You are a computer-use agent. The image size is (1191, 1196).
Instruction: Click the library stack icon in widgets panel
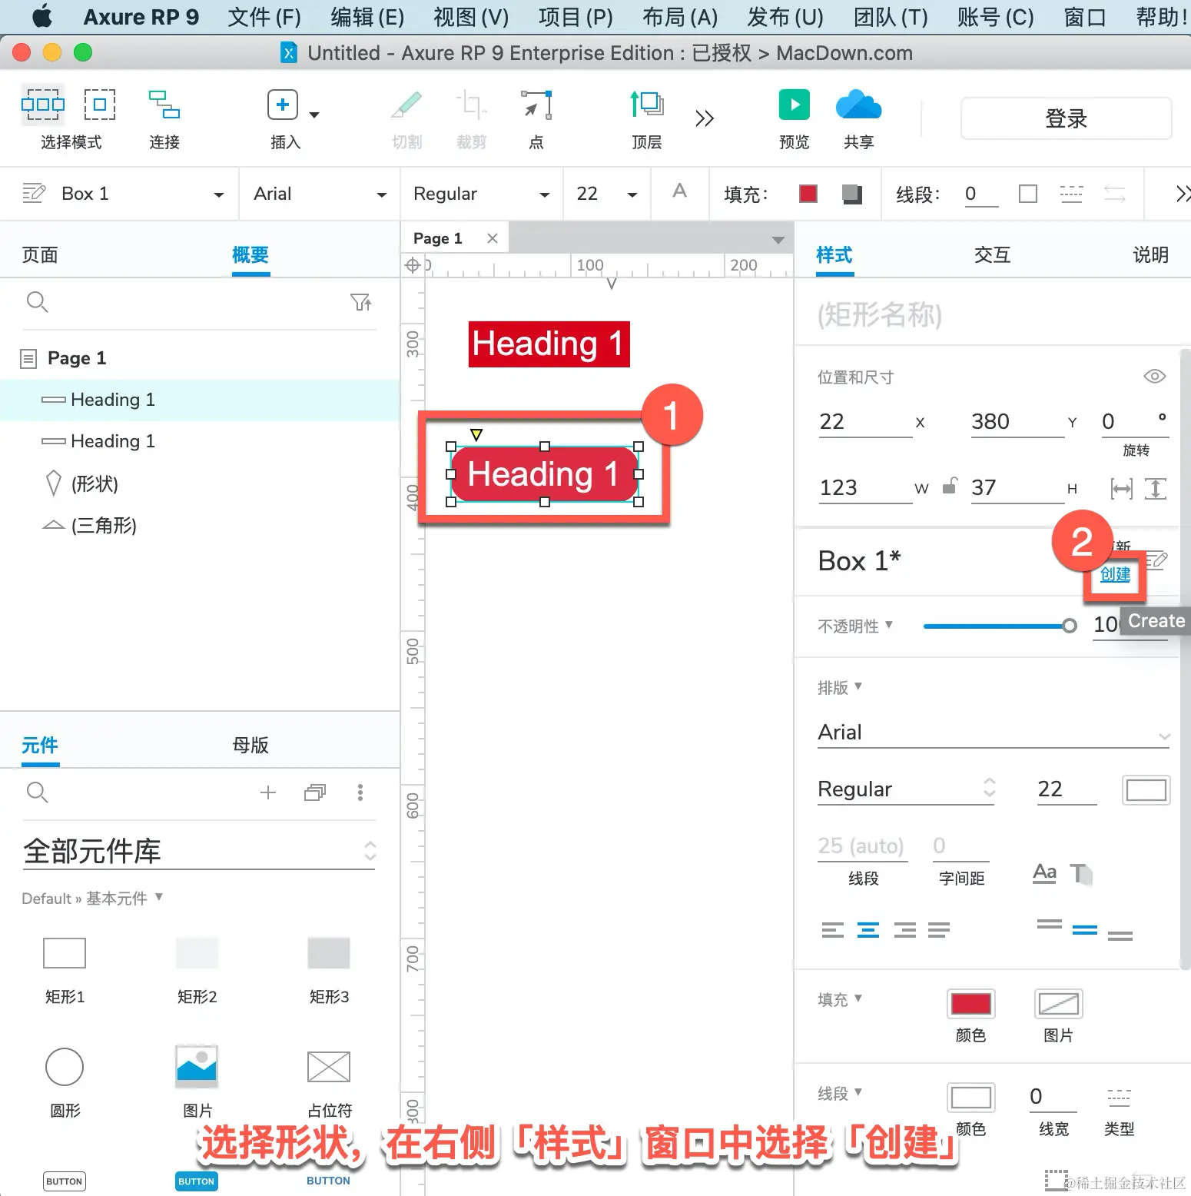coord(315,792)
